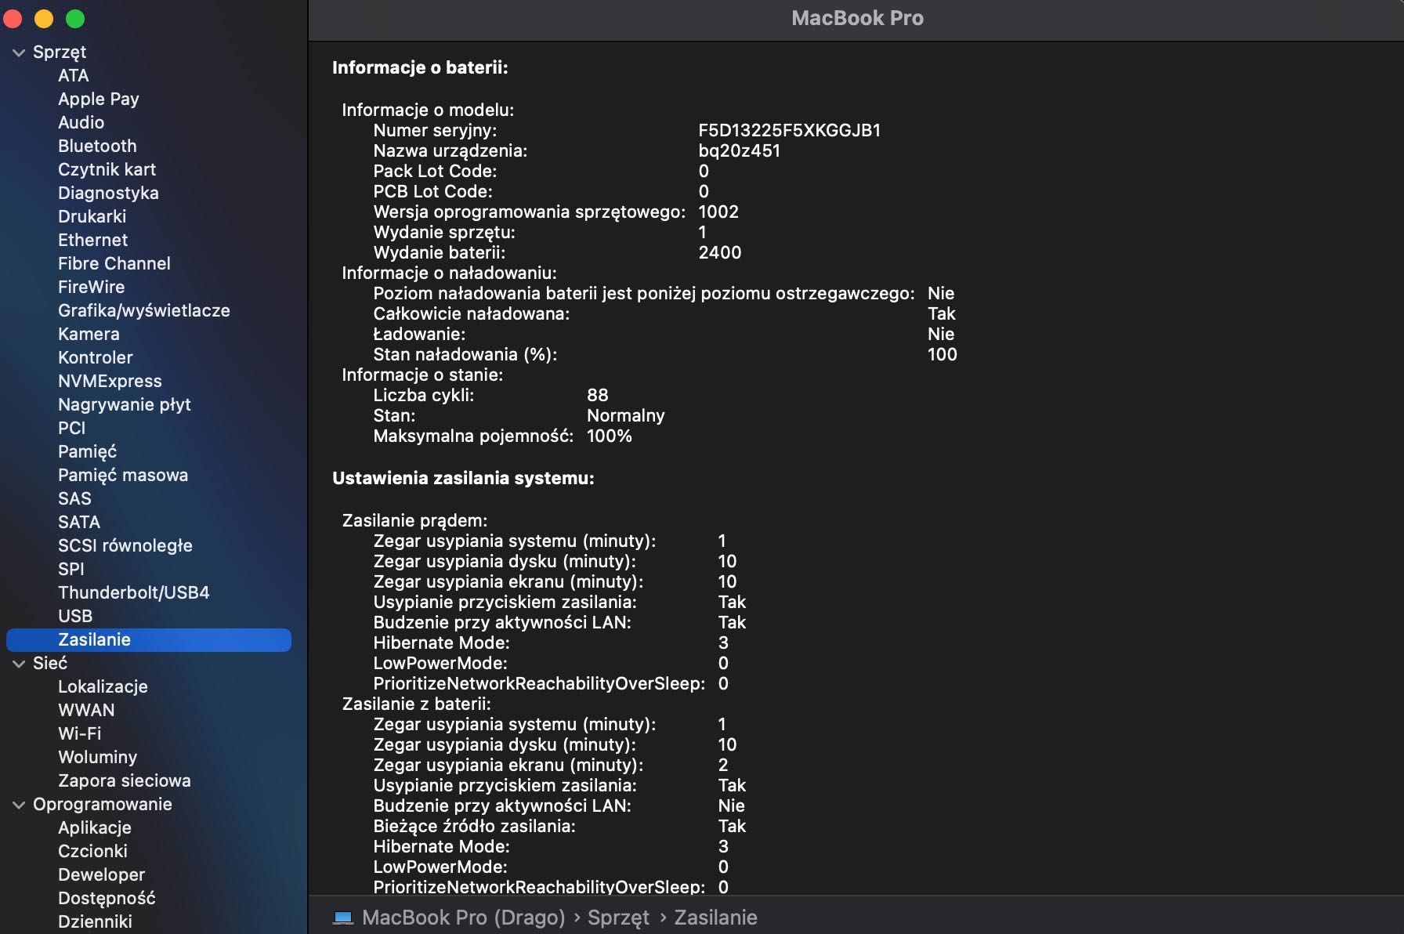Show SATA information

click(79, 522)
